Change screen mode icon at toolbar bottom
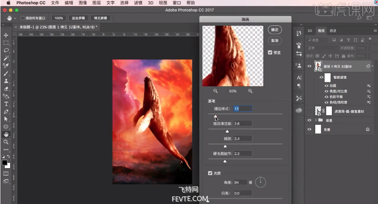Image resolution: width=378 pixels, height=204 pixels. (6, 181)
